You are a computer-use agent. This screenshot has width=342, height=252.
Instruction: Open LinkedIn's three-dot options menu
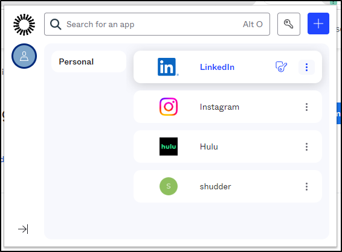point(306,67)
